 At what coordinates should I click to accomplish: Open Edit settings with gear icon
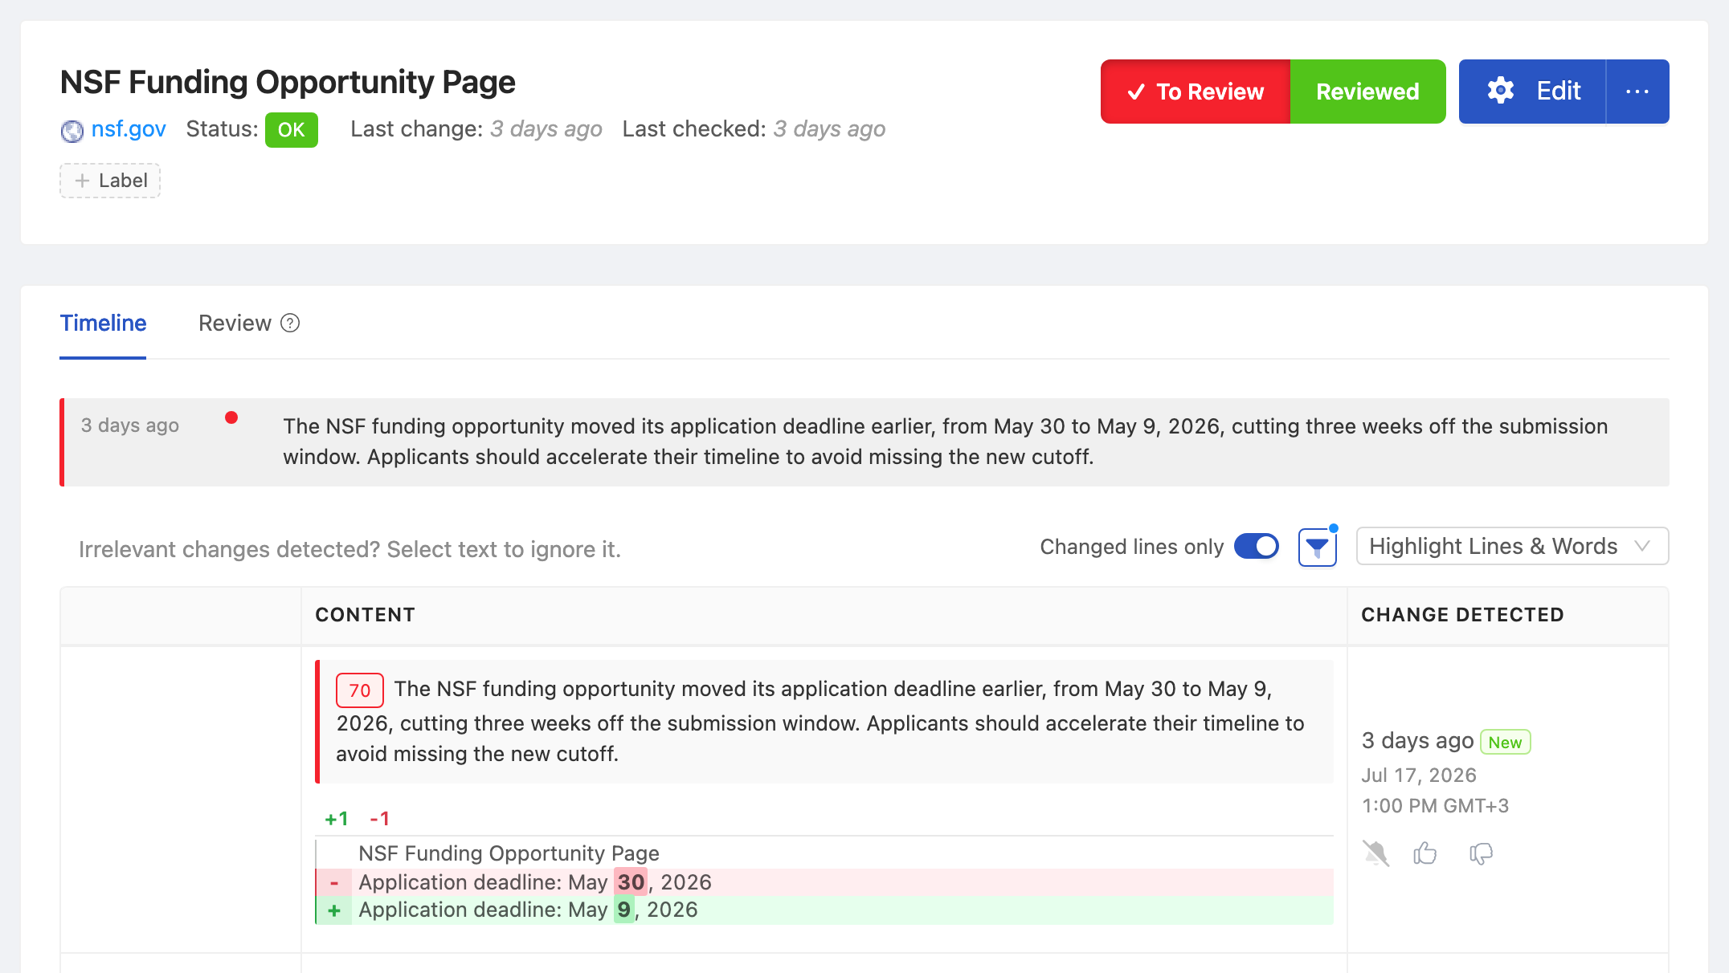click(1532, 92)
